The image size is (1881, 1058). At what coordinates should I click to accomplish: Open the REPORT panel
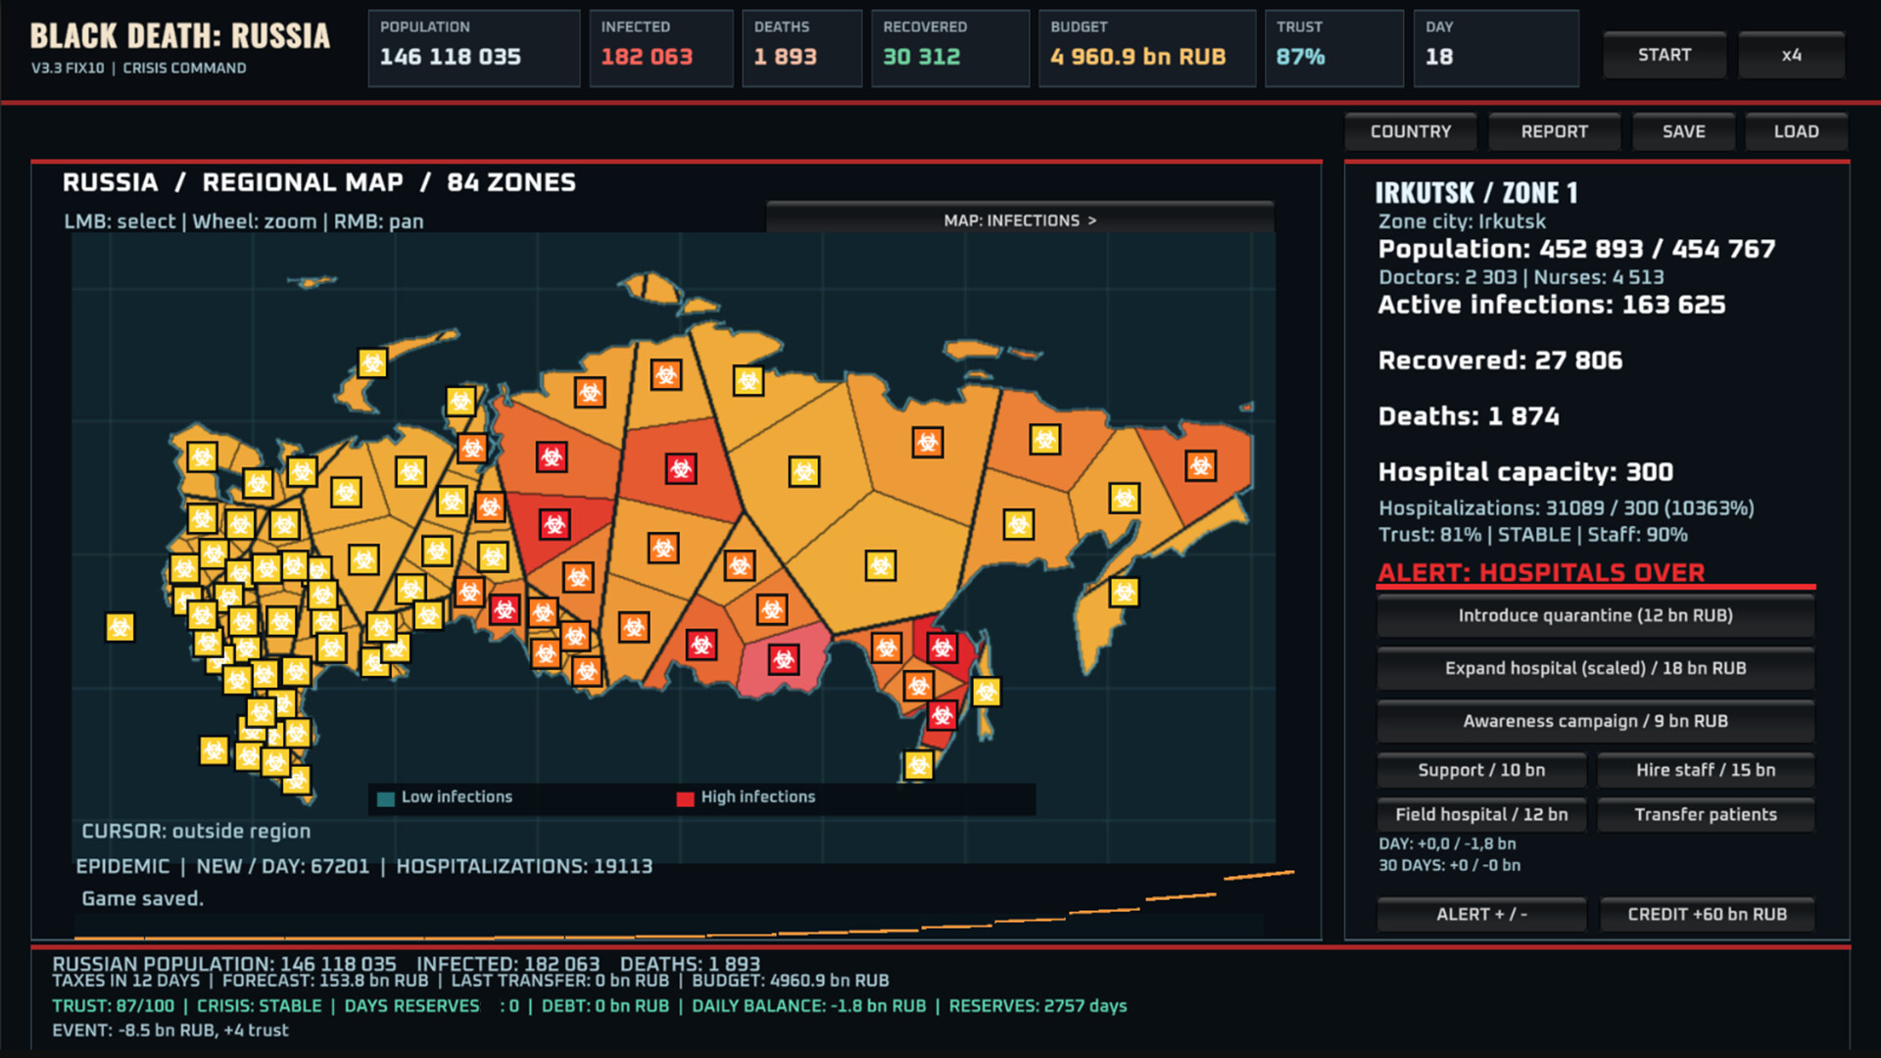(1555, 131)
